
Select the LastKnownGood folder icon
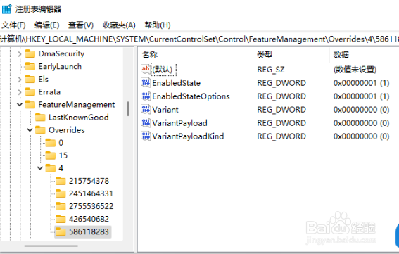click(40, 118)
